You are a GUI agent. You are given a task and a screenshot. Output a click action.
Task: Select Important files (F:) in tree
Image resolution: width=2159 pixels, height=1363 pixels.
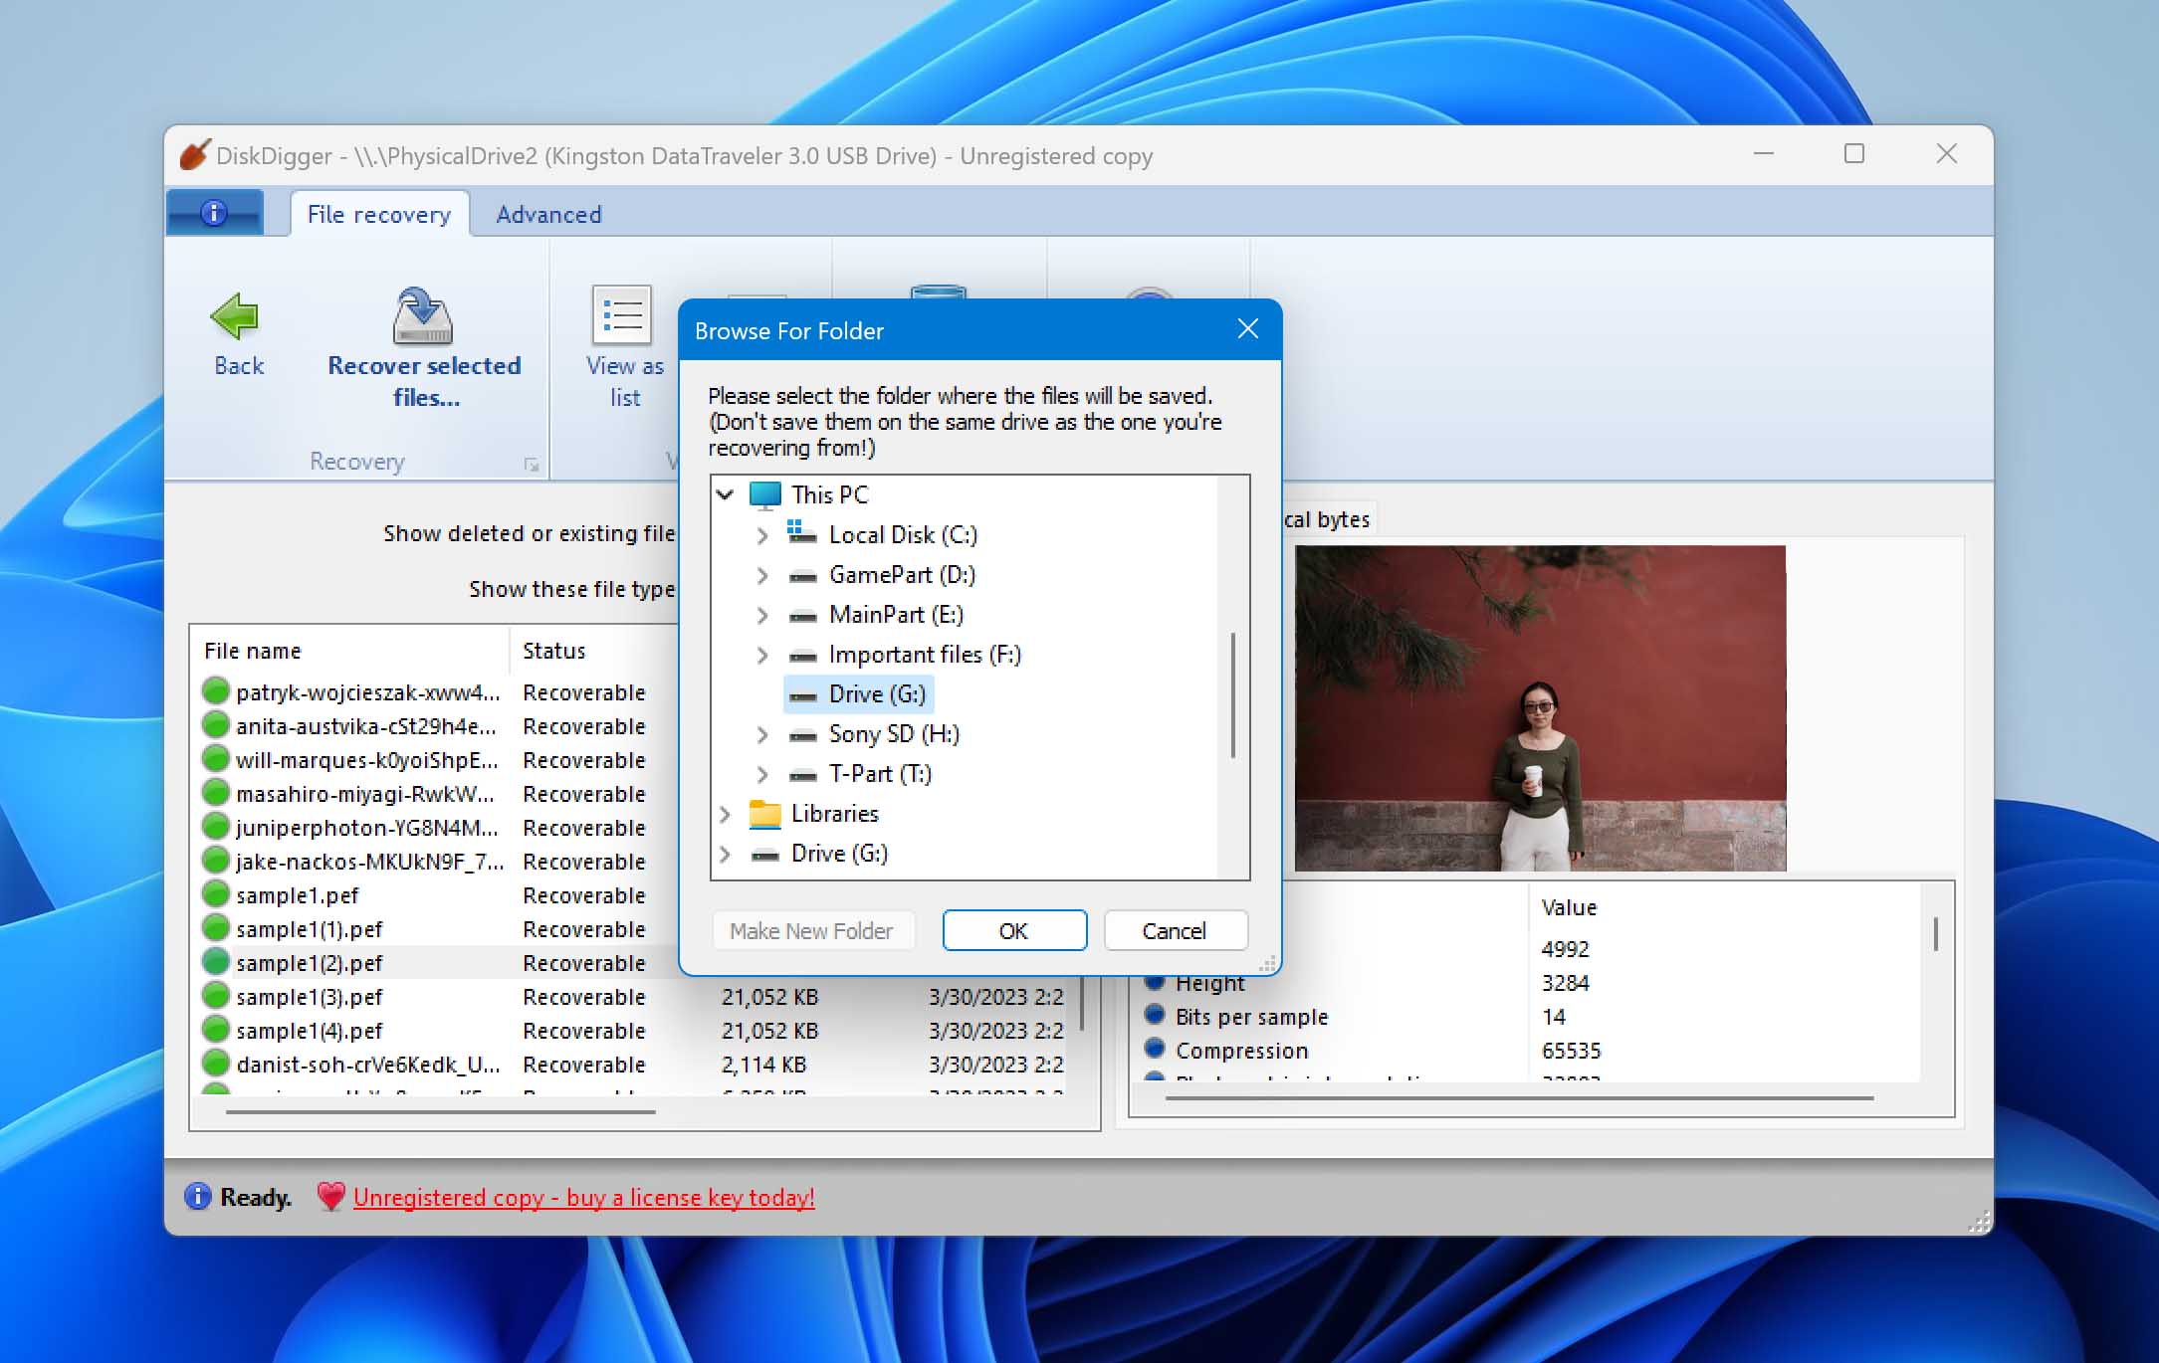[x=925, y=655]
